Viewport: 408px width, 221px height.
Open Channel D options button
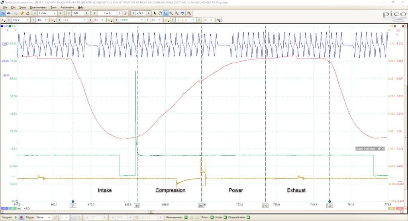[x=167, y=20]
